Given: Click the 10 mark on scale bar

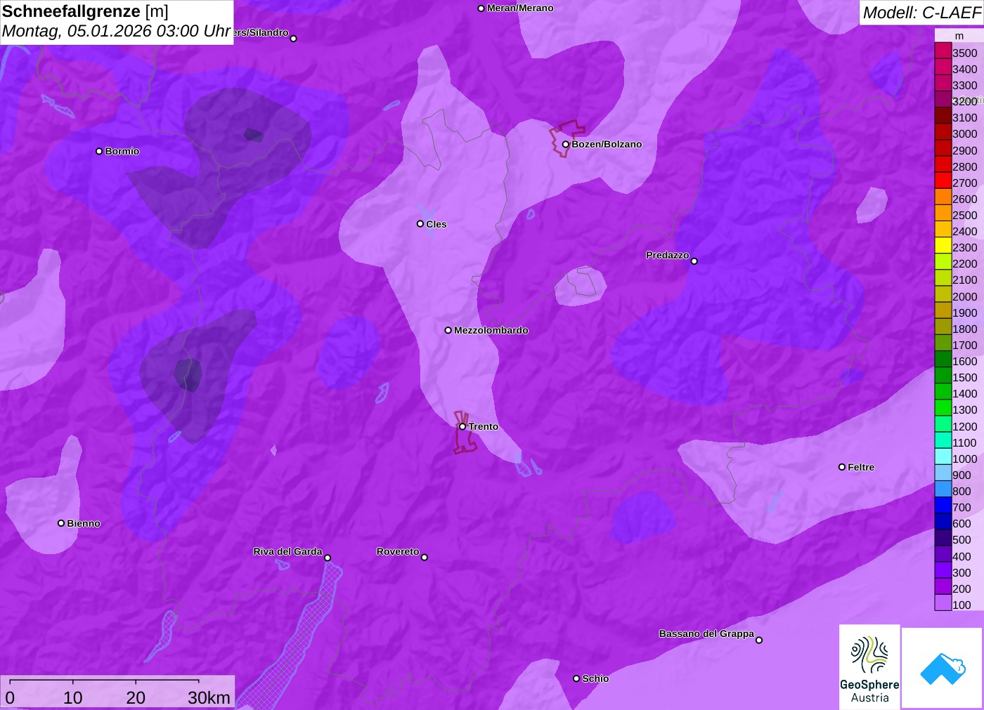Looking at the screenshot, I should pos(73,697).
